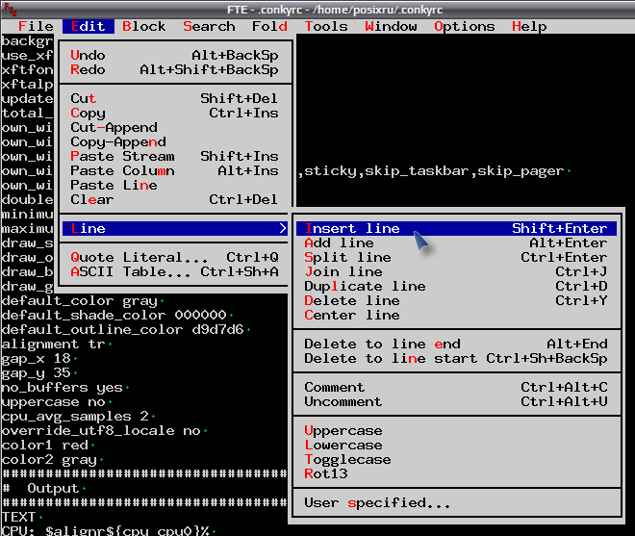Select Duplicate line entry
The image size is (635, 536).
click(456, 287)
